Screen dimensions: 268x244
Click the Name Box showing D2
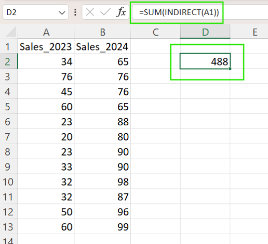click(35, 12)
